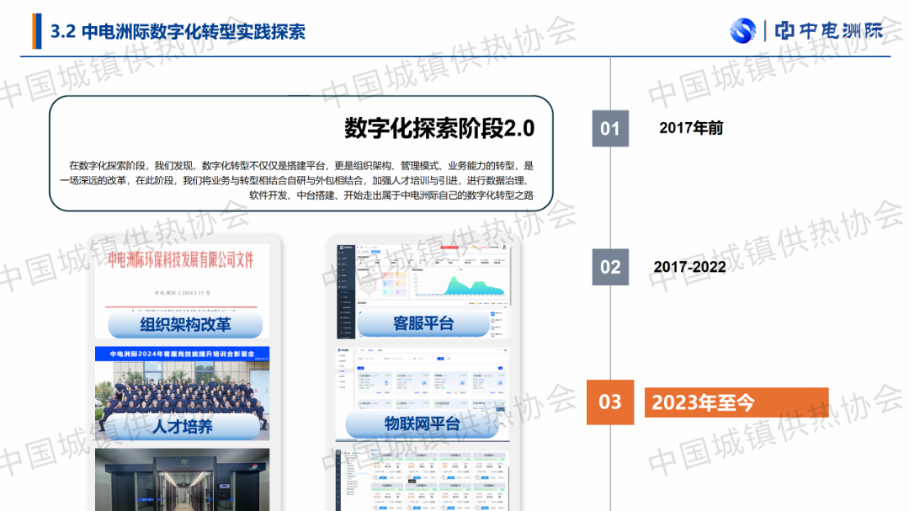The width and height of the screenshot is (909, 511).
Task: Switch to the 2017-2022 stage label
Action: click(689, 267)
